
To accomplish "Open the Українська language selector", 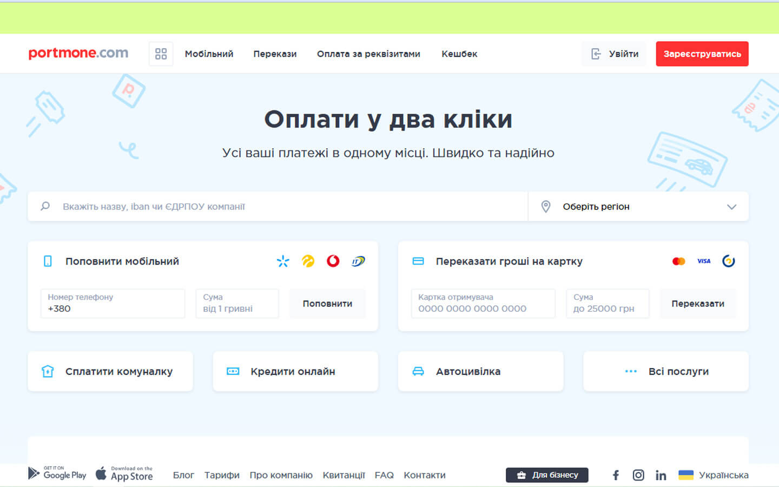I will tap(714, 475).
